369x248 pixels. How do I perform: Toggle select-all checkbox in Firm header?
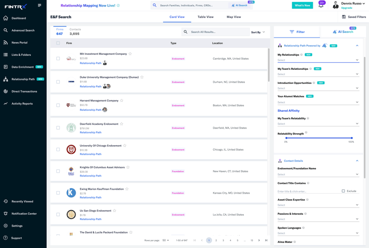(x=58, y=43)
